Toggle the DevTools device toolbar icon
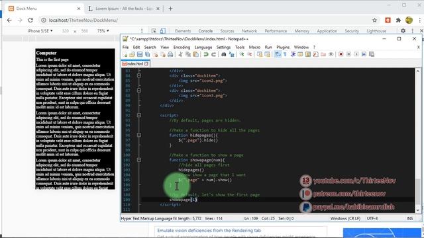The width and height of the screenshot is (424, 238). click(162, 31)
